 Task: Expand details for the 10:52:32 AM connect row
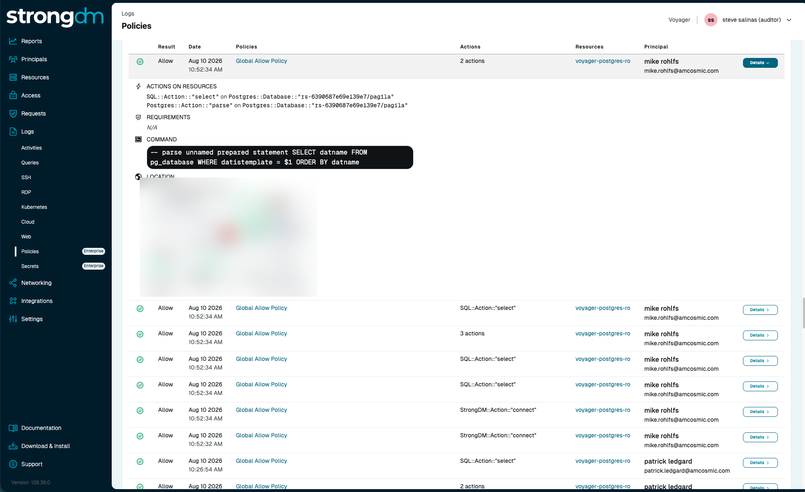pyautogui.click(x=760, y=437)
